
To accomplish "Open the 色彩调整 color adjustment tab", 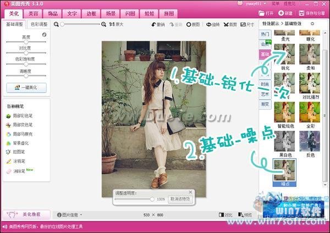I will (x=38, y=25).
